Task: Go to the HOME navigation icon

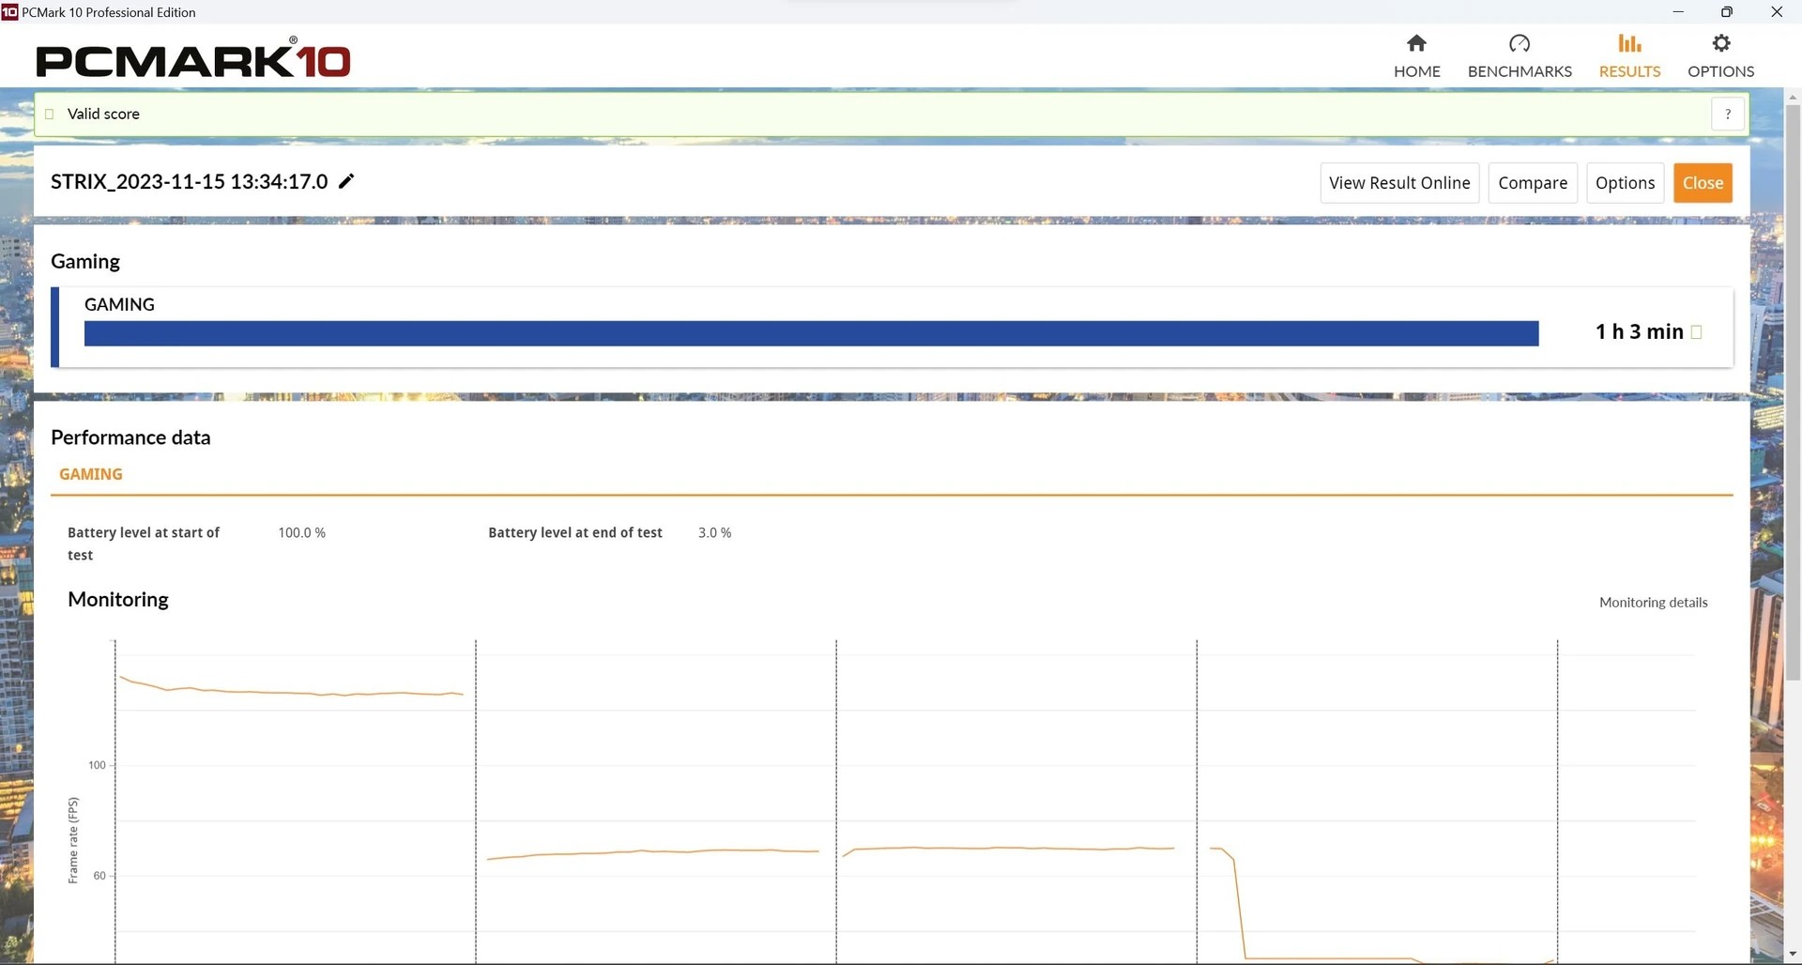Action: 1416,44
